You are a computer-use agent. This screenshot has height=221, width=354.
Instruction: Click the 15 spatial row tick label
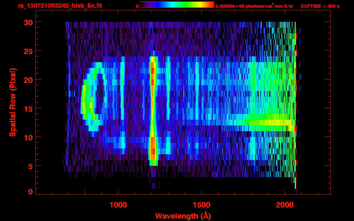28,108
